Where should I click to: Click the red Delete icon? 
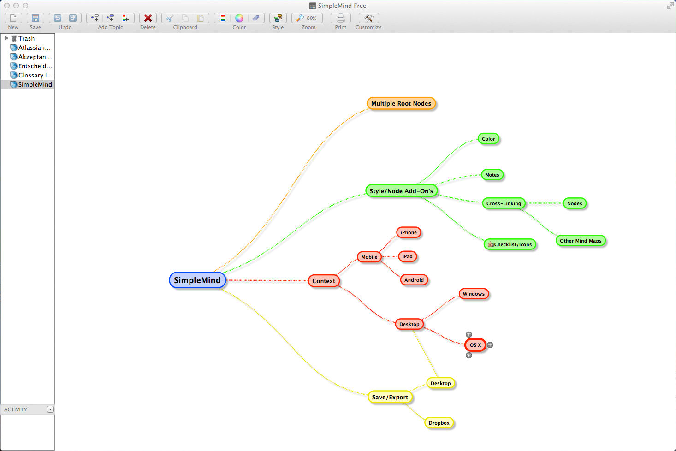(148, 18)
